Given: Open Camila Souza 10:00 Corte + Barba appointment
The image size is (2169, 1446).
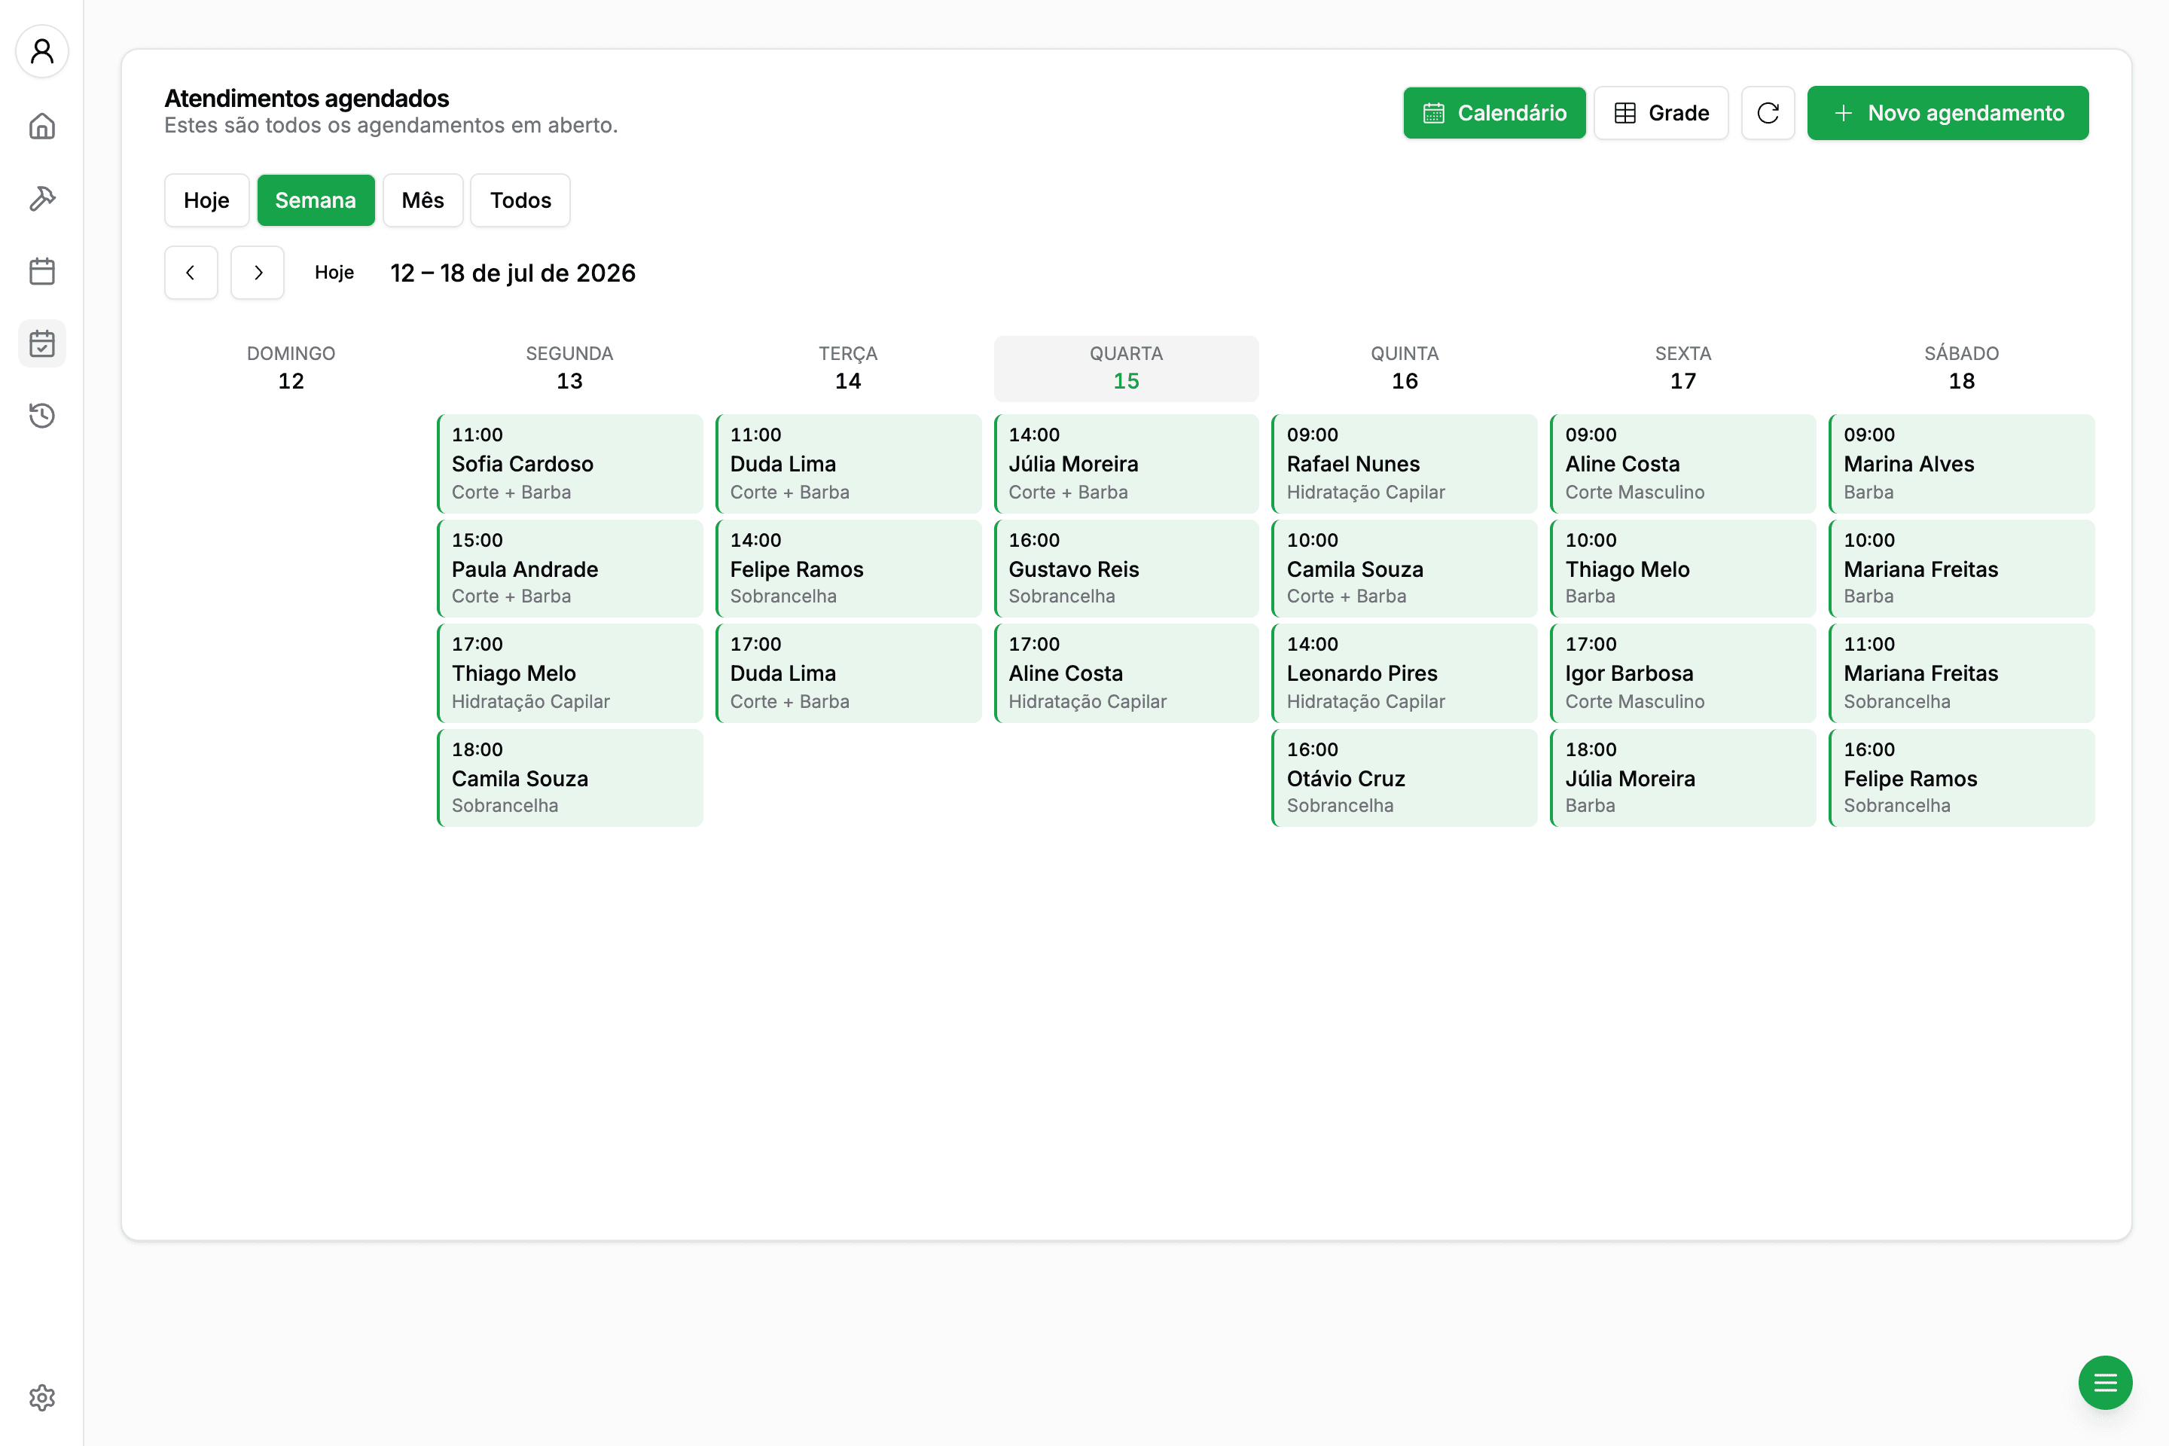Looking at the screenshot, I should point(1405,568).
